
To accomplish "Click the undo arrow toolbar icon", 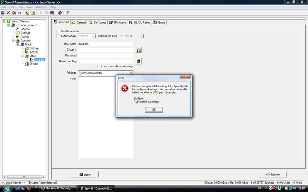I will [20, 13].
